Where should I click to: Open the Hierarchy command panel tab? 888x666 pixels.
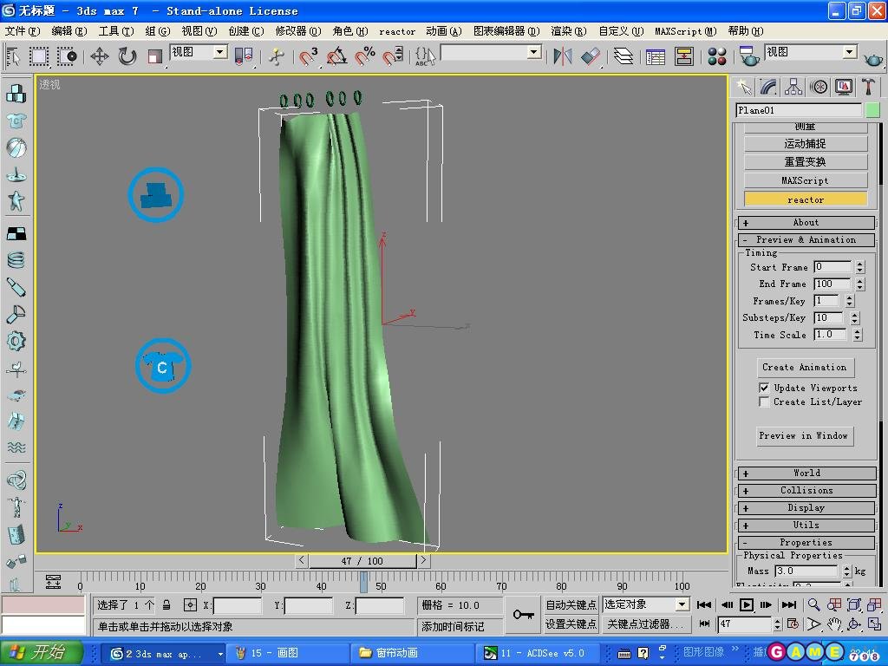pyautogui.click(x=793, y=87)
